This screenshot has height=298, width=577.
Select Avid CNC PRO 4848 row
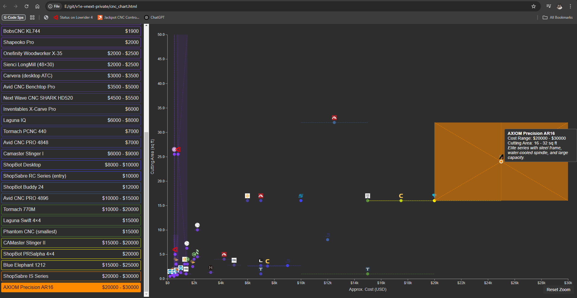(x=71, y=142)
